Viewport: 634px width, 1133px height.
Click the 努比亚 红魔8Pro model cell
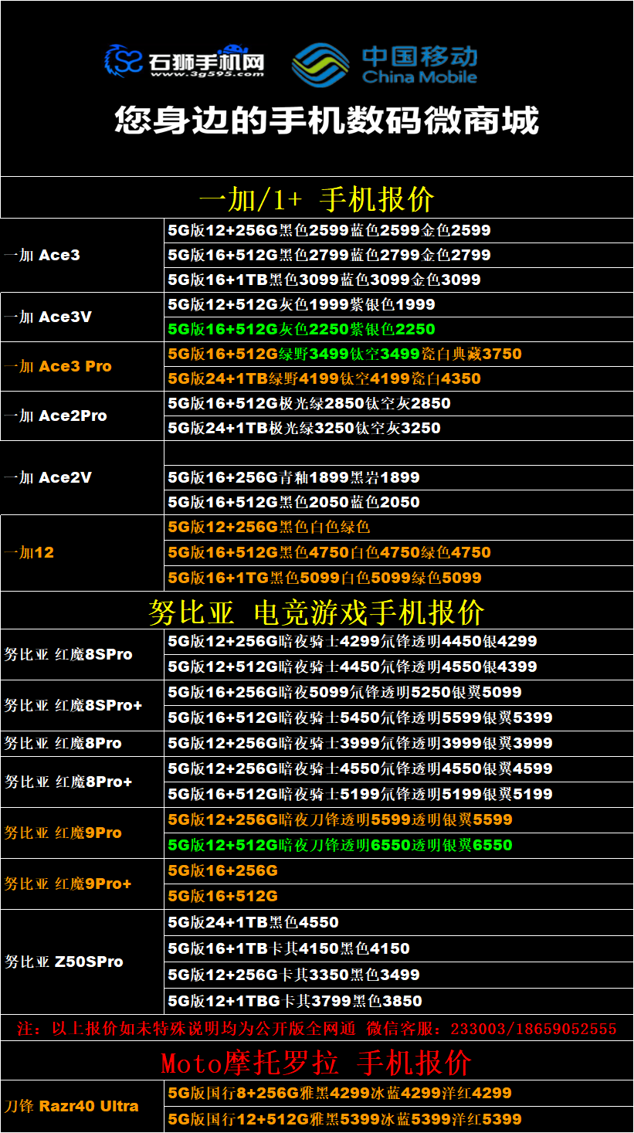[x=82, y=743]
